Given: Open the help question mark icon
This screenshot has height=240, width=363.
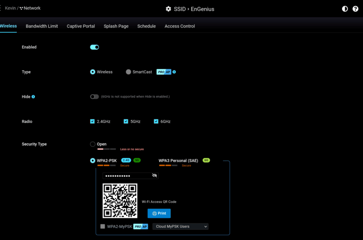Looking at the screenshot, I should click(x=355, y=9).
